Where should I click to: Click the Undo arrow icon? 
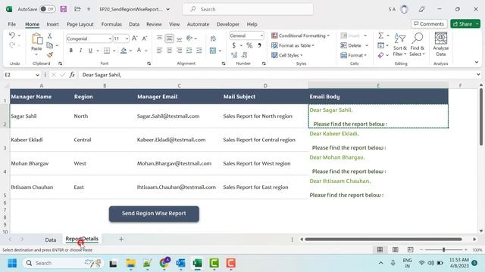[x=12, y=36]
